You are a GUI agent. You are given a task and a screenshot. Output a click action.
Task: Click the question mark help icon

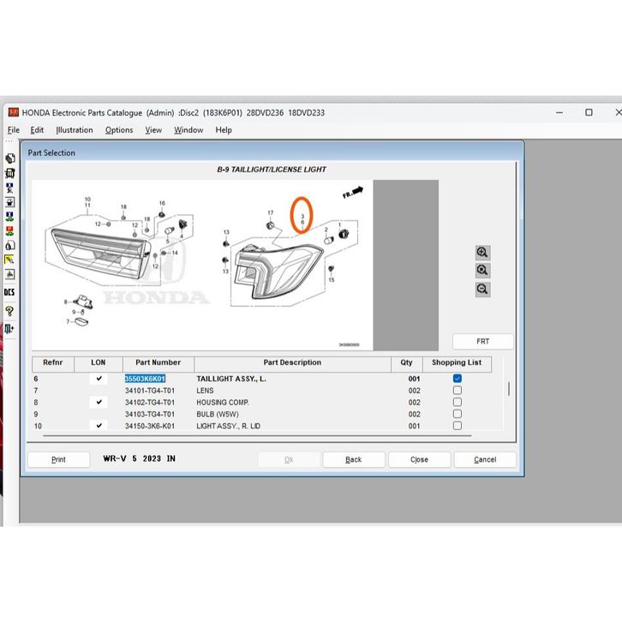[9, 311]
